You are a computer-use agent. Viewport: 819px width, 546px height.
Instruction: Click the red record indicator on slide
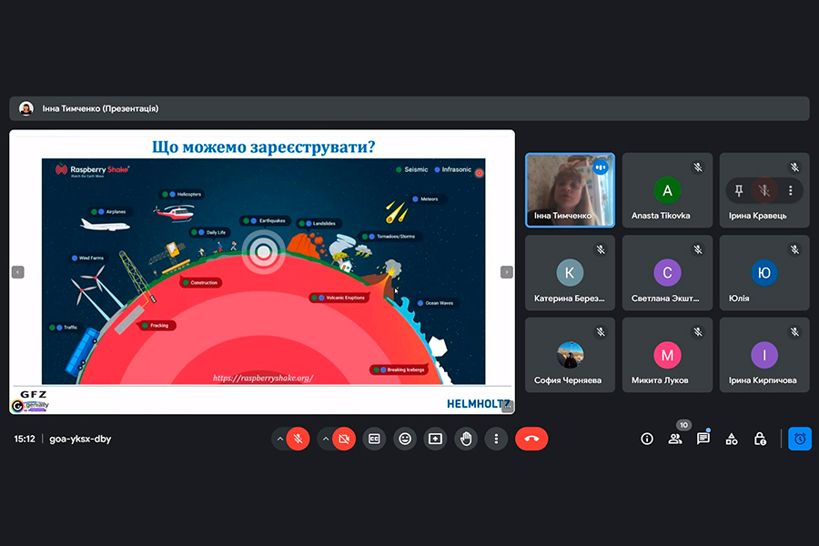click(x=479, y=173)
